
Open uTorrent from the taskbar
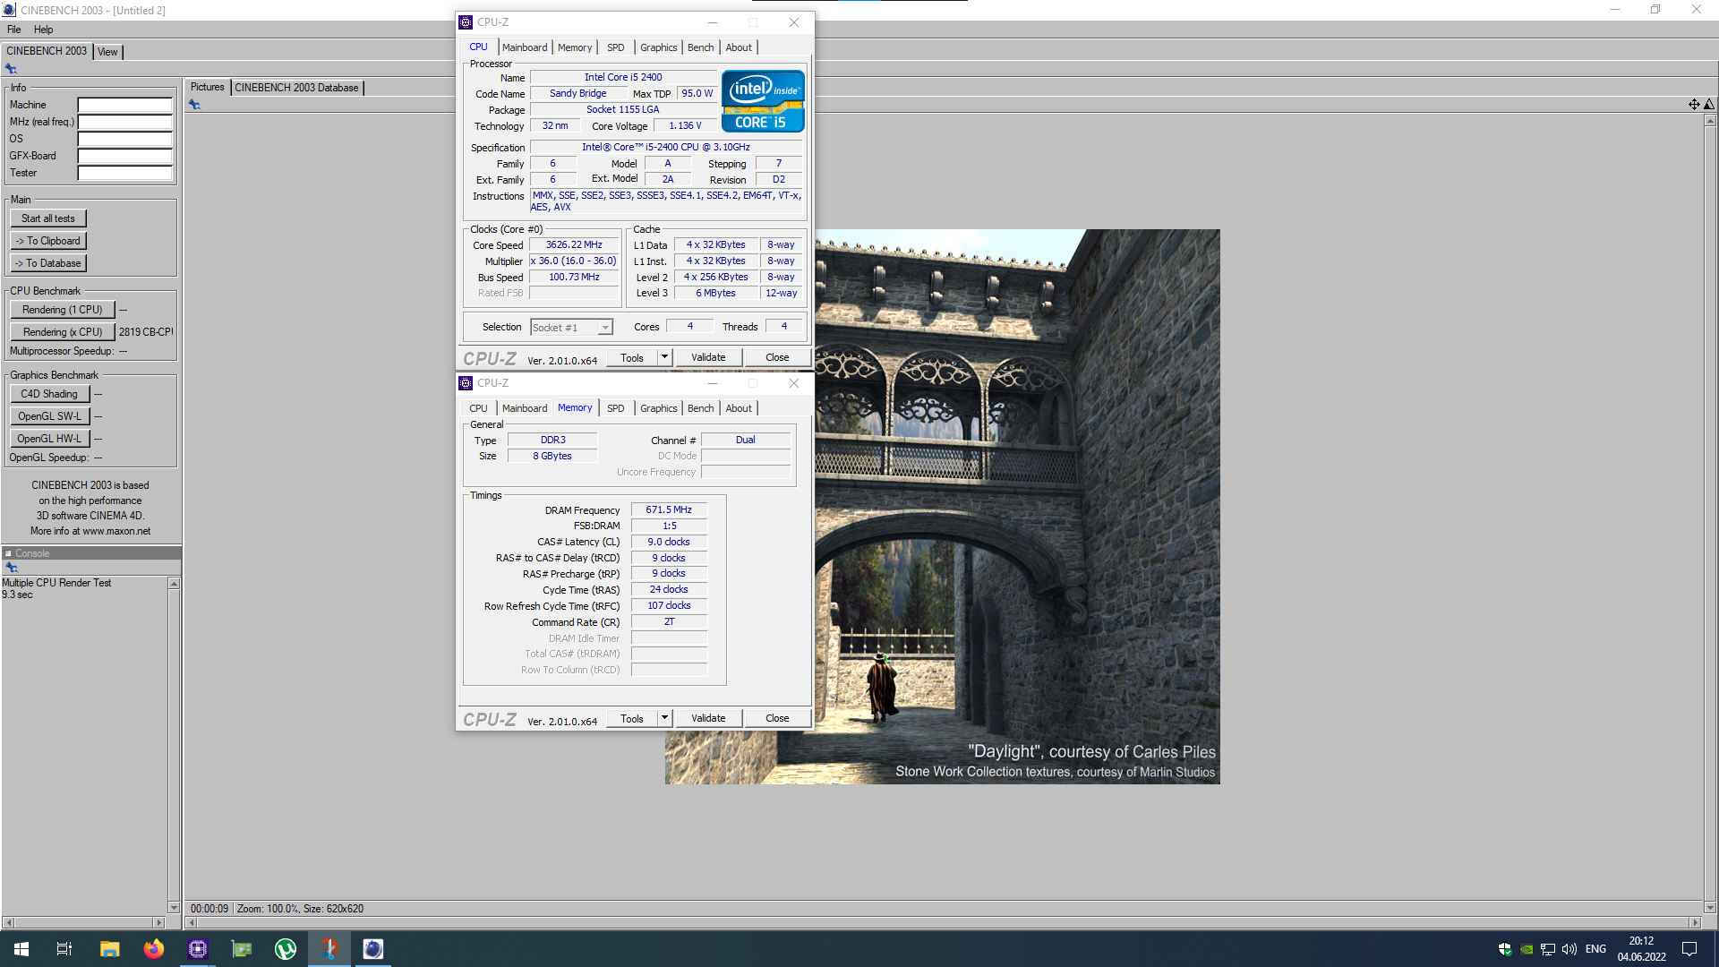286,949
